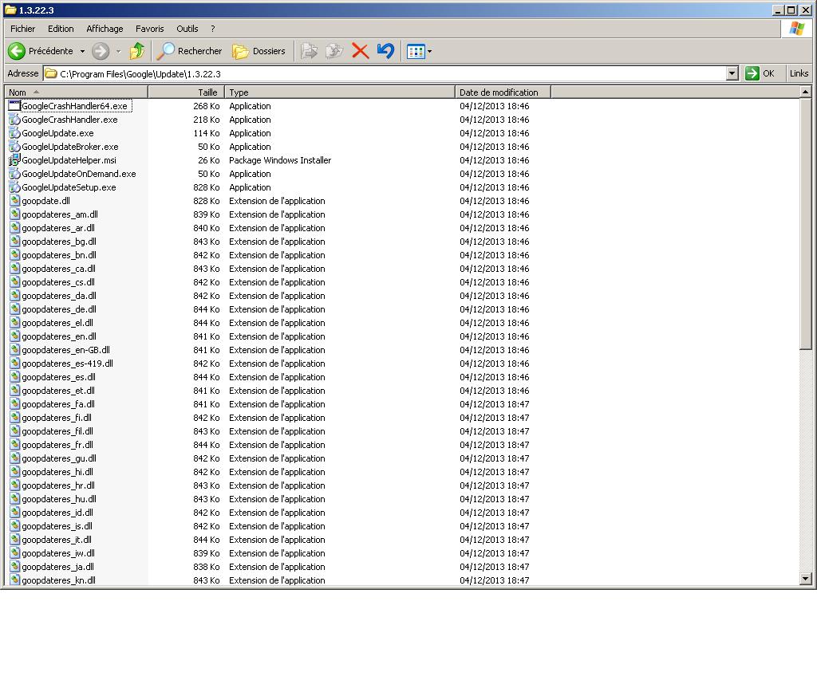
Task: Click file name goopdateres_gu.dll
Action: pos(59,458)
